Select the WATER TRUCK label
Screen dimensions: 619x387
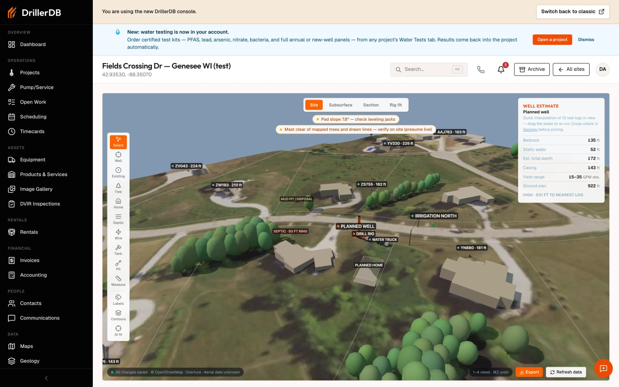click(x=383, y=240)
